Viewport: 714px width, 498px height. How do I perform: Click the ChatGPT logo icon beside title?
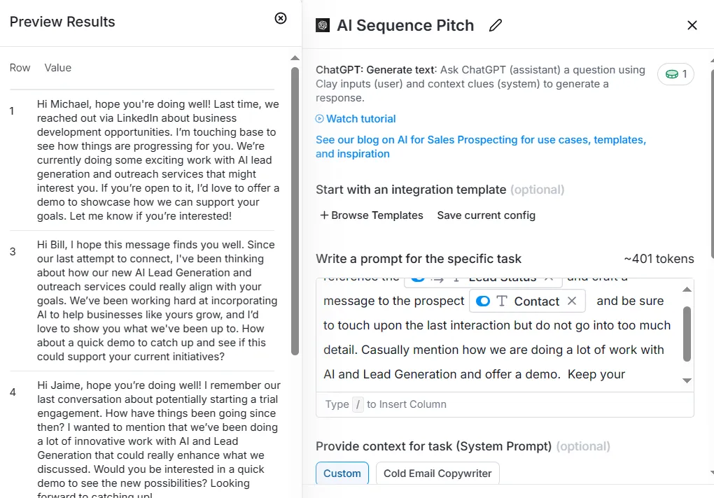323,25
